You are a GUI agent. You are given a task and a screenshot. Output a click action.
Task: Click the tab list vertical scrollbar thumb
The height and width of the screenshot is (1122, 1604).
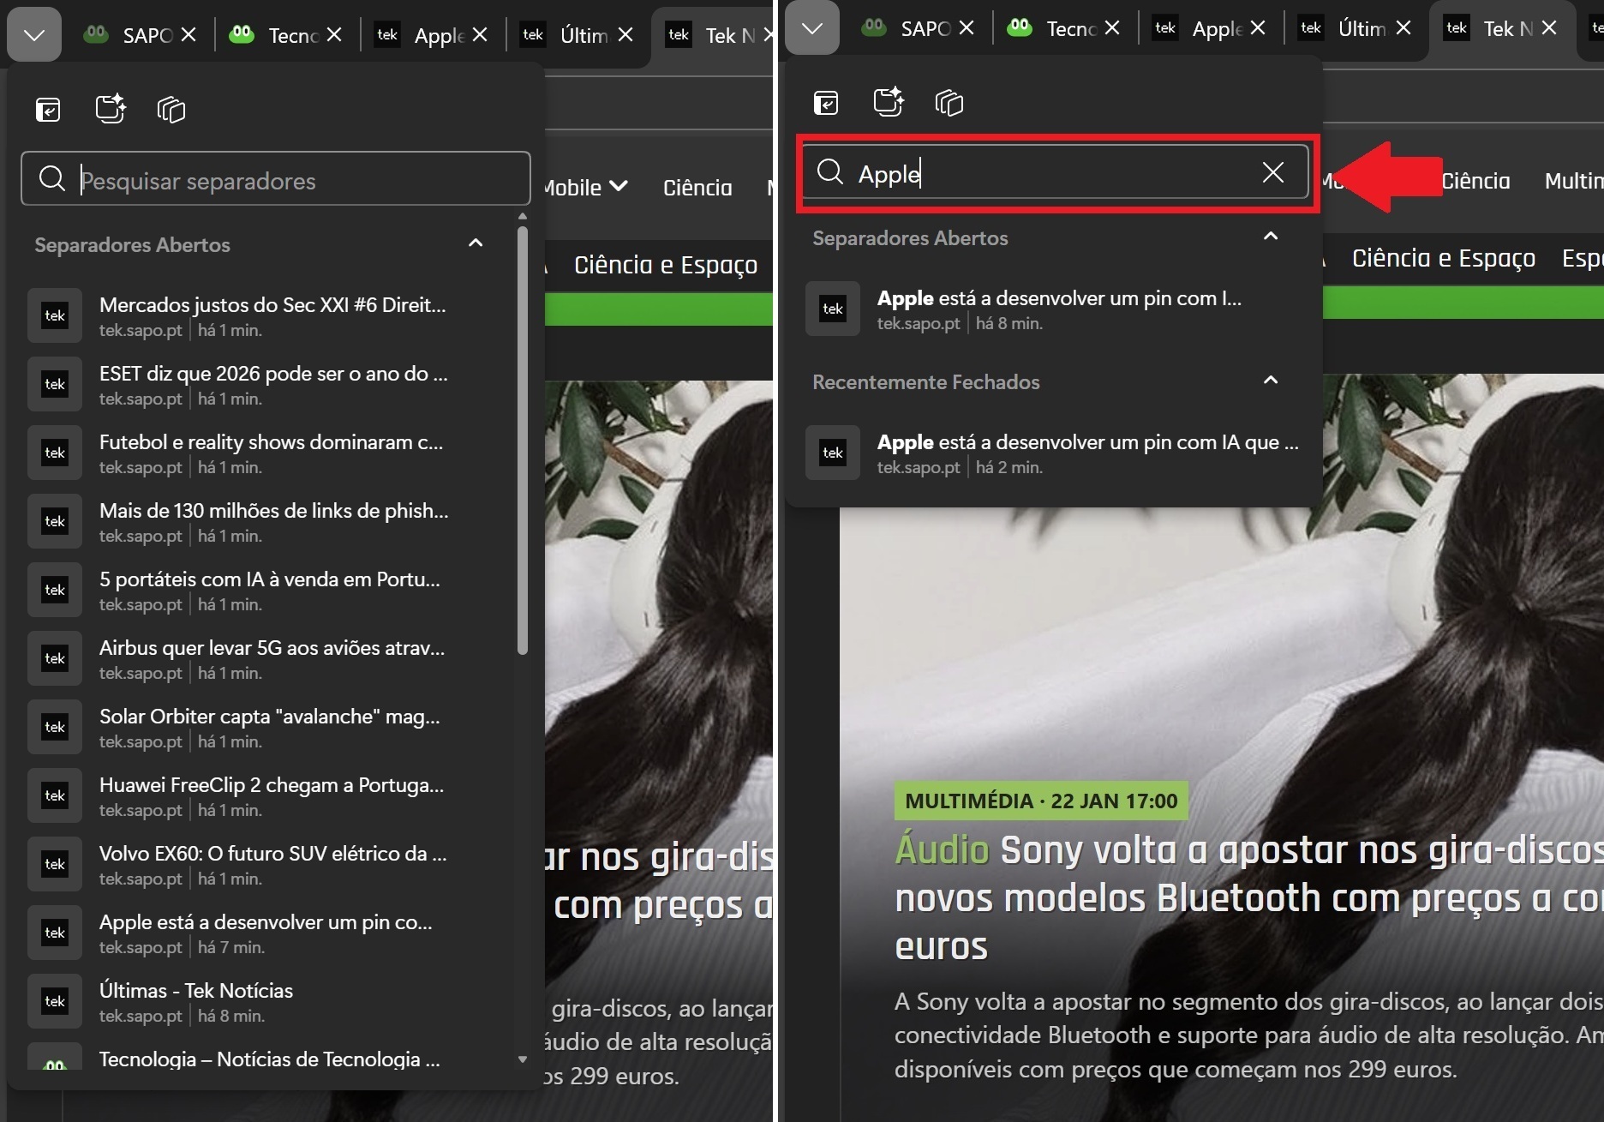coord(523,437)
